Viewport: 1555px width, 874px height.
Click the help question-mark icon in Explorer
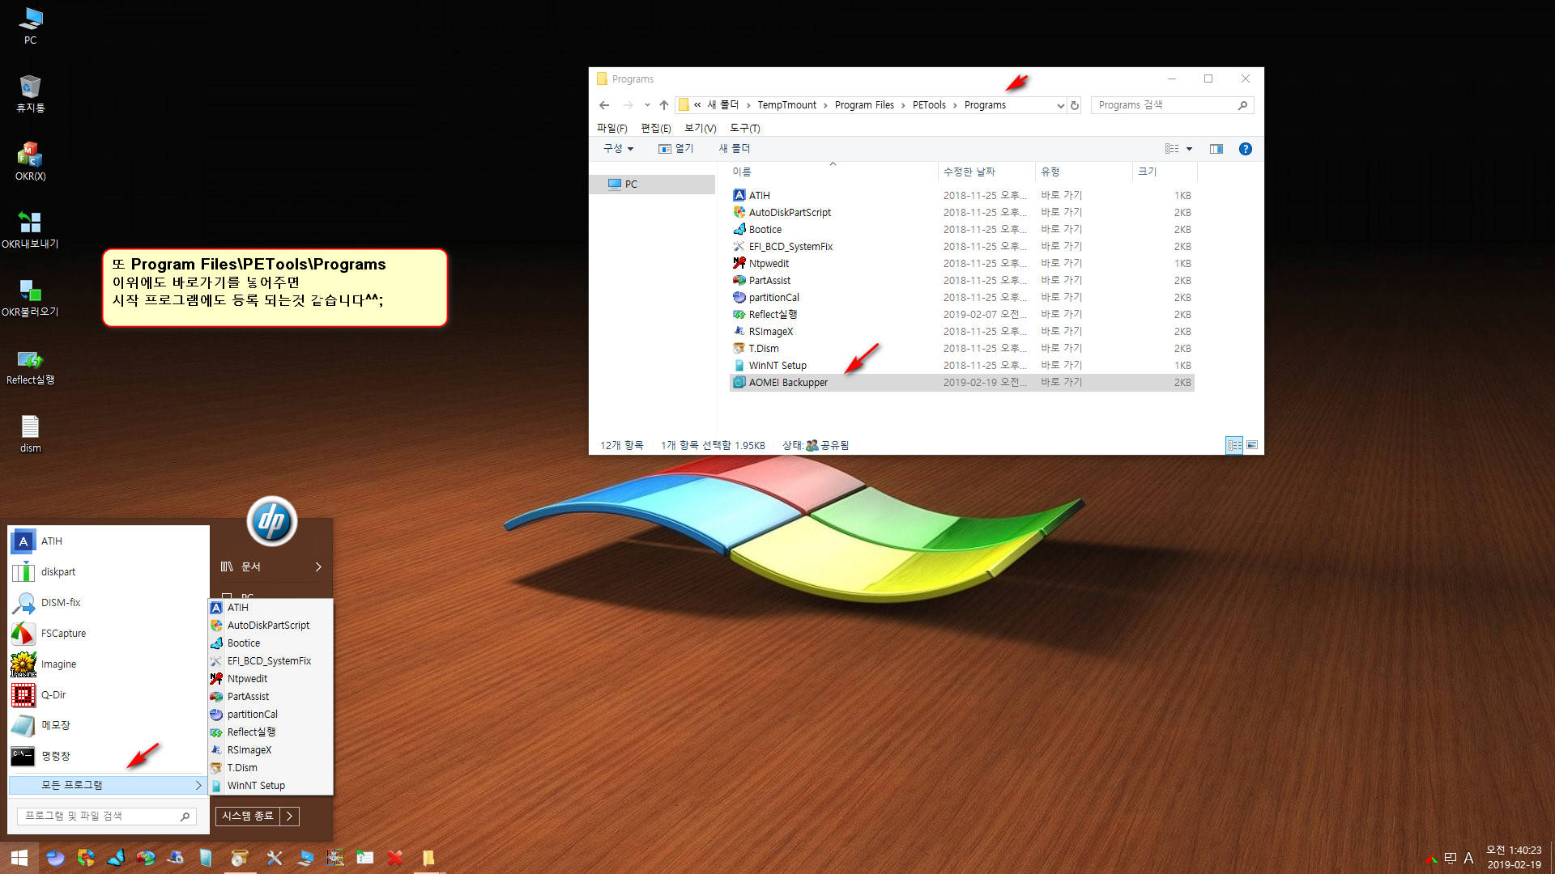point(1245,149)
